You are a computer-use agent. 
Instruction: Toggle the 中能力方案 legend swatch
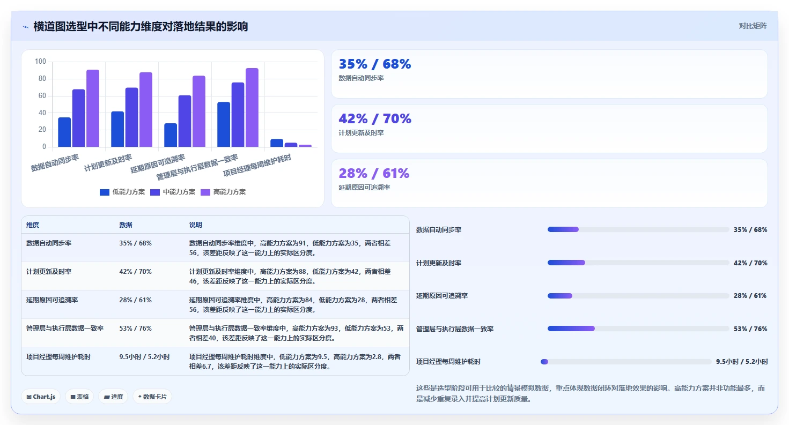tap(155, 192)
